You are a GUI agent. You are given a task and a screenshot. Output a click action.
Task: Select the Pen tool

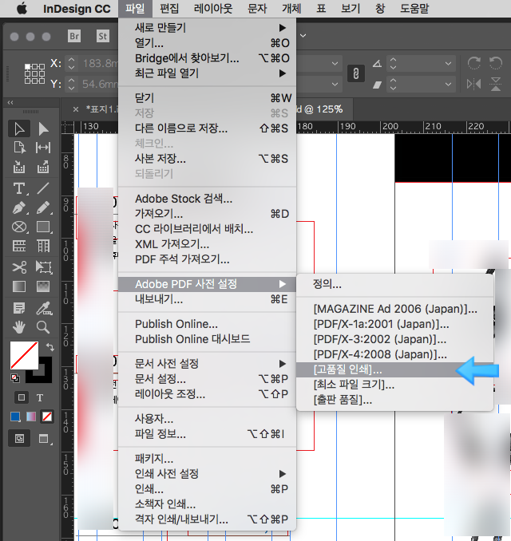pyautogui.click(x=19, y=208)
